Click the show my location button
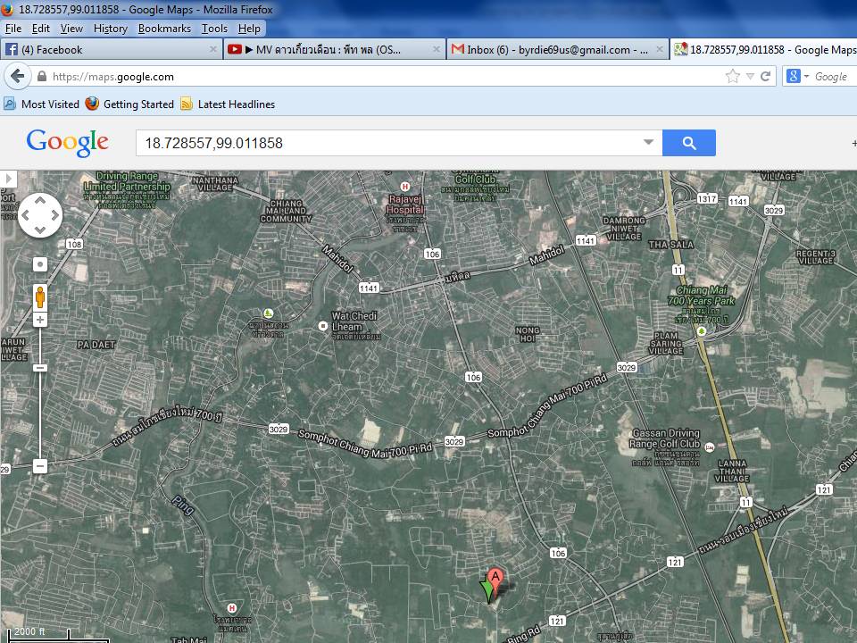 (x=40, y=264)
